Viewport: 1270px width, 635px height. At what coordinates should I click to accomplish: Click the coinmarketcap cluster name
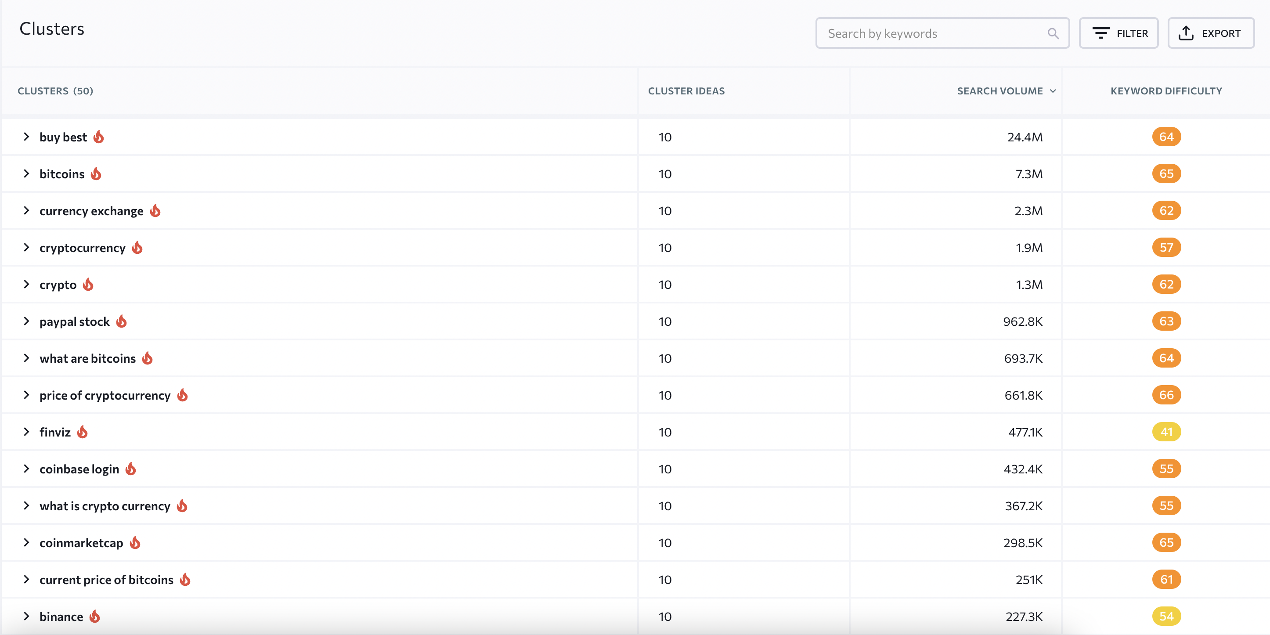81,543
